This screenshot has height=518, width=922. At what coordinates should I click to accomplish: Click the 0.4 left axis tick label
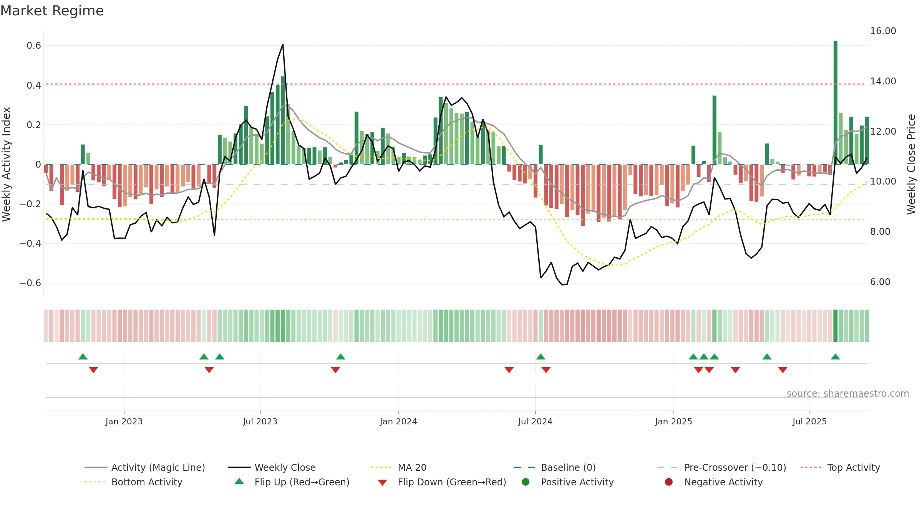[x=34, y=85]
